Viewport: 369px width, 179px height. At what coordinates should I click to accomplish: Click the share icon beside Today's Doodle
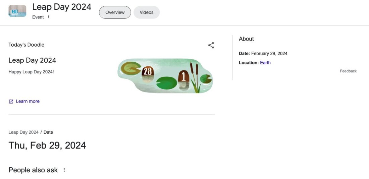coord(211,45)
